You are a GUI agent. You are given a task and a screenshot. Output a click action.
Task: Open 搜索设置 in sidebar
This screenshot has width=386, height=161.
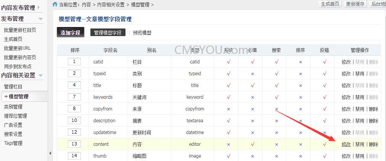pos(13,134)
